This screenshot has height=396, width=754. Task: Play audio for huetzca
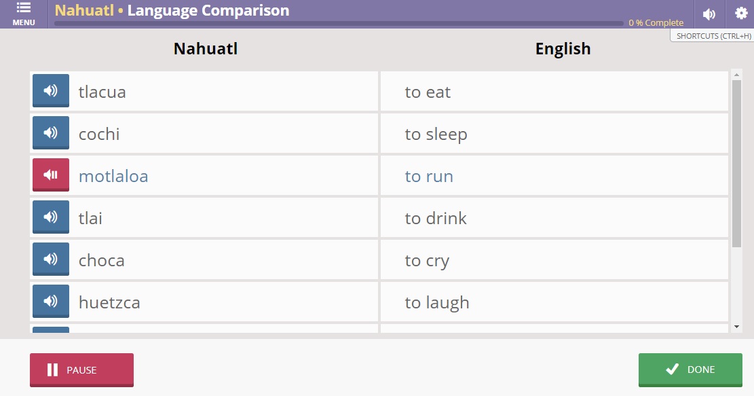pyautogui.click(x=51, y=302)
